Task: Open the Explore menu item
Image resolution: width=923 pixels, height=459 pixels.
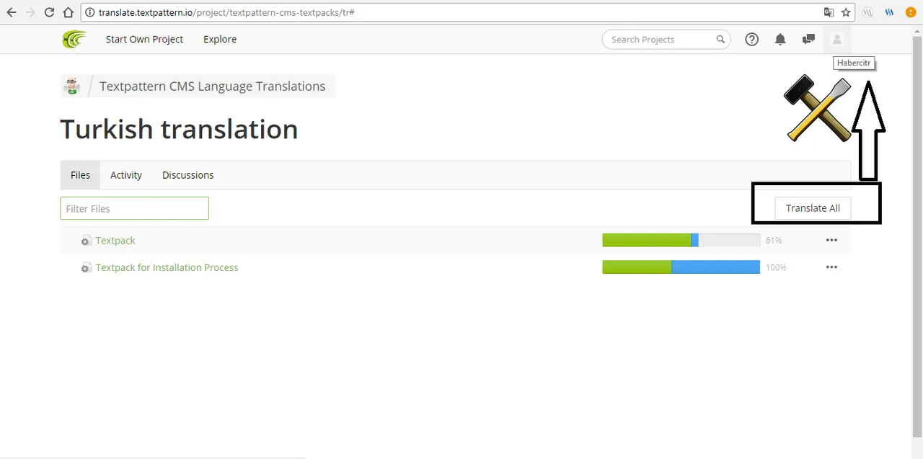Action: tap(220, 40)
